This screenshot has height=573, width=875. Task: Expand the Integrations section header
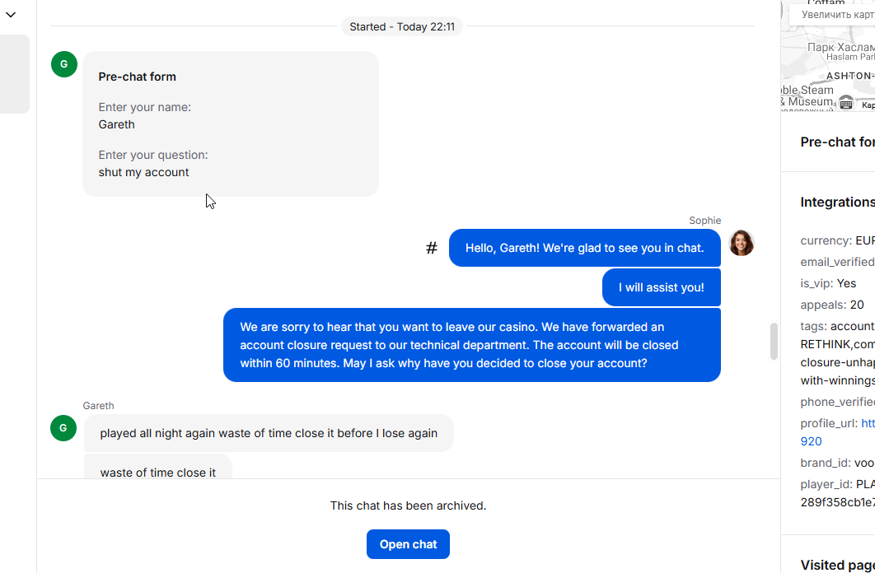point(837,203)
